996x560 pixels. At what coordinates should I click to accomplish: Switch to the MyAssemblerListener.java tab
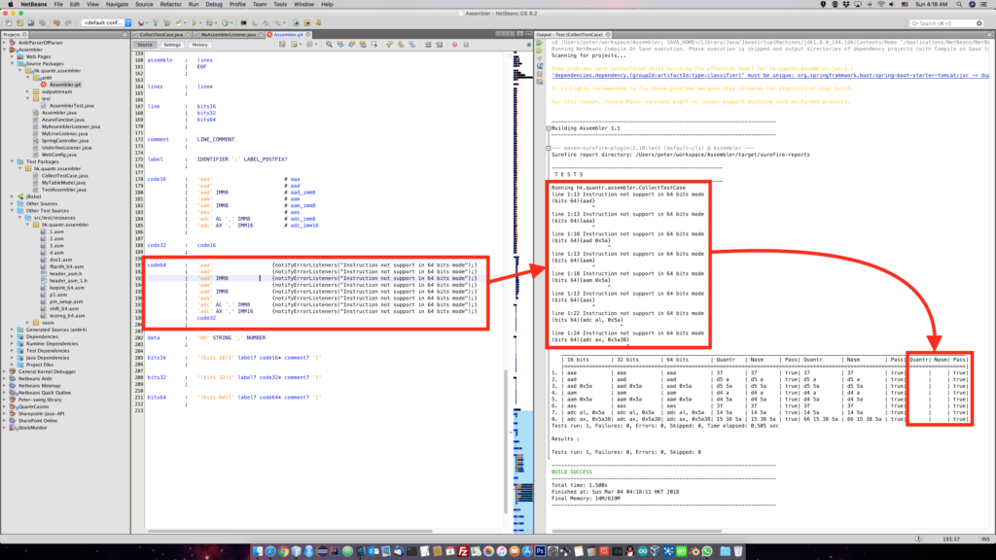click(x=228, y=34)
